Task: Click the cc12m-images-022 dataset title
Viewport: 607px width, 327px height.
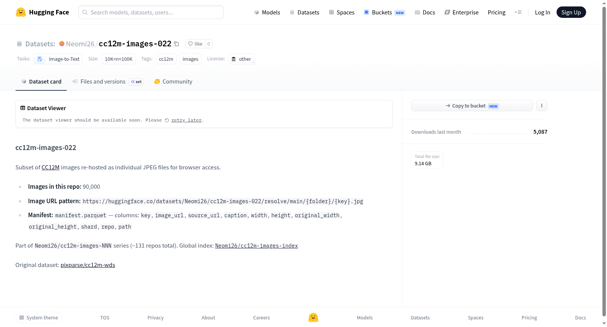Action: pos(135,44)
